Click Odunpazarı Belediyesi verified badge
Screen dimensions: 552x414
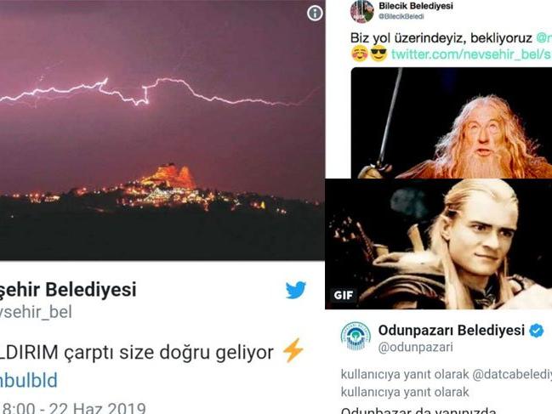(537, 331)
